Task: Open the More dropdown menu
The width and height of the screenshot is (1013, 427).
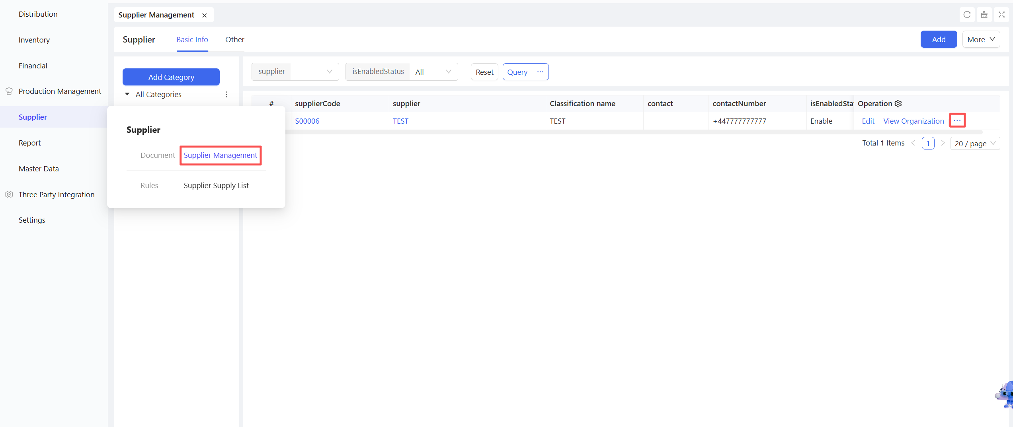Action: (981, 39)
